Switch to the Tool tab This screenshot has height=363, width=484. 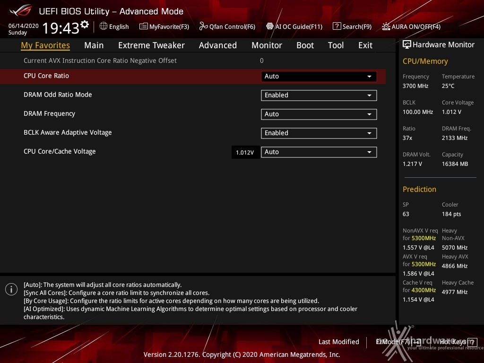coord(336,45)
